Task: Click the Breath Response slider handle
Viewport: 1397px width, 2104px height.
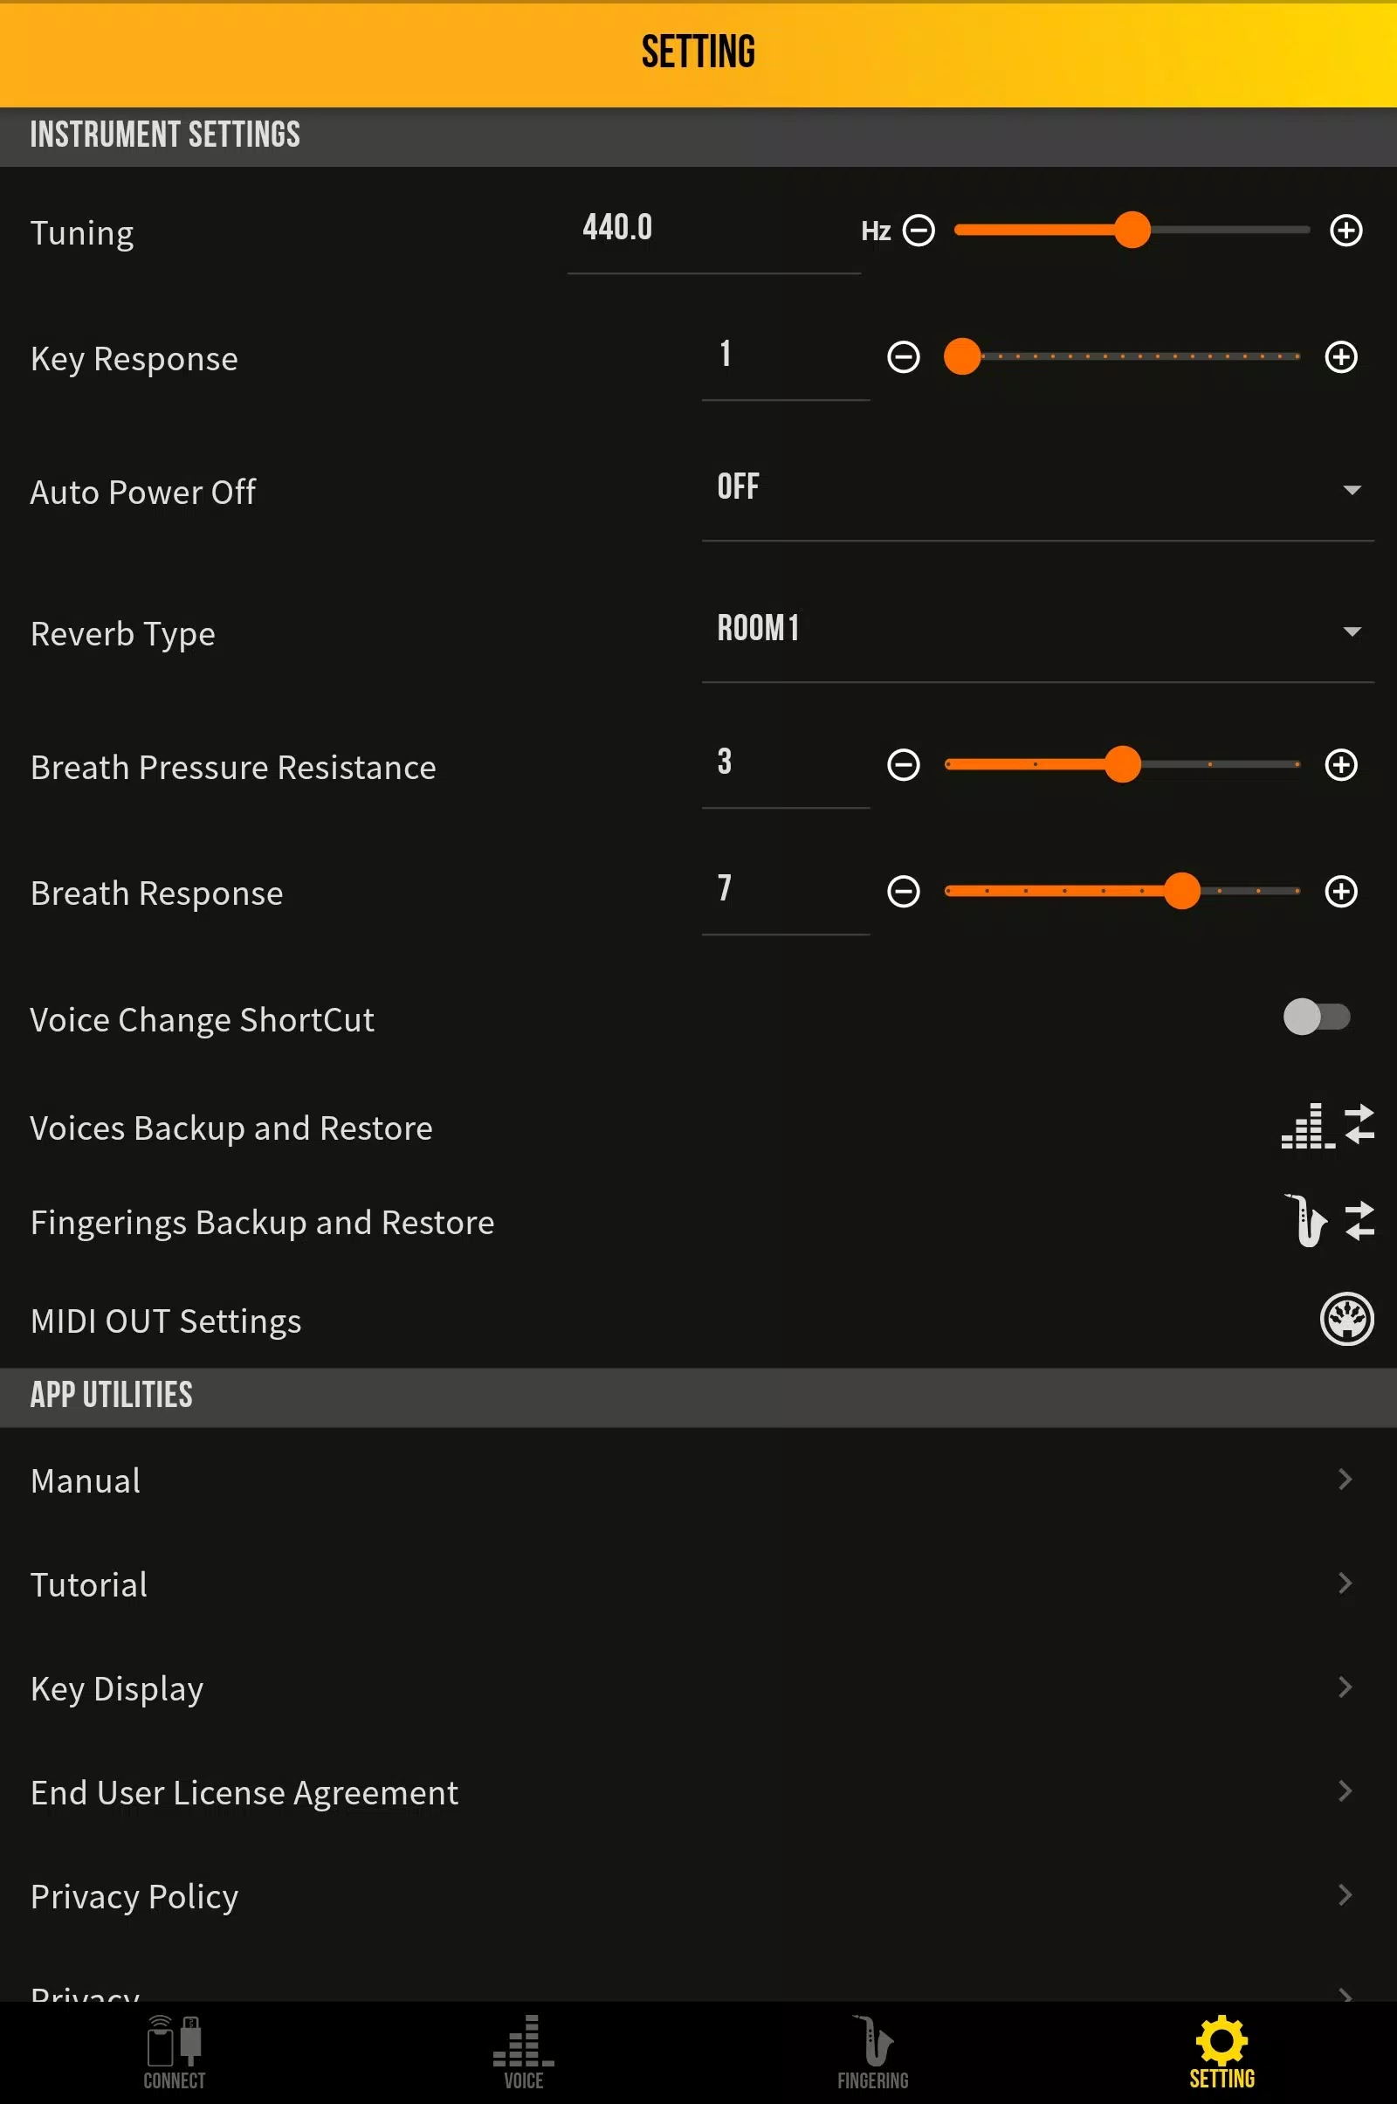Action: click(x=1181, y=891)
